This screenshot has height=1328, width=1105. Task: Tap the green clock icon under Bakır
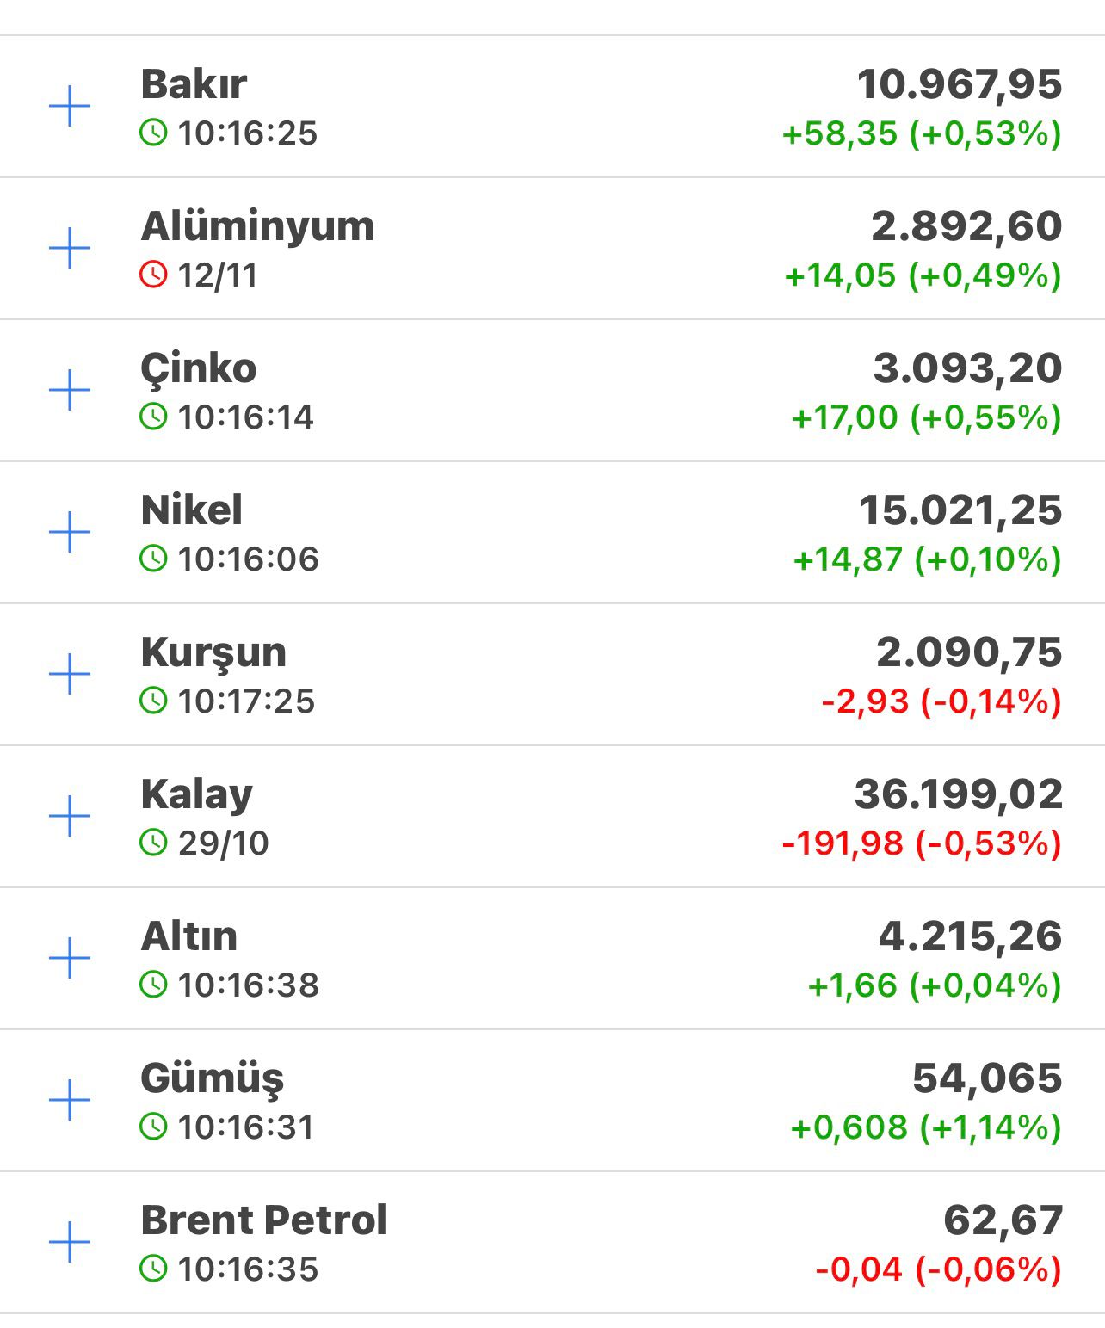click(153, 133)
